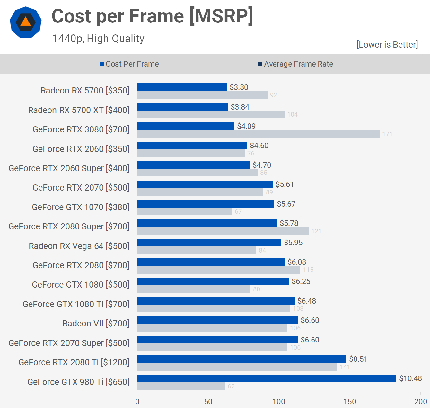The image size is (430, 408).
Task: Click the $5.67 cost value
Action: click(x=286, y=204)
